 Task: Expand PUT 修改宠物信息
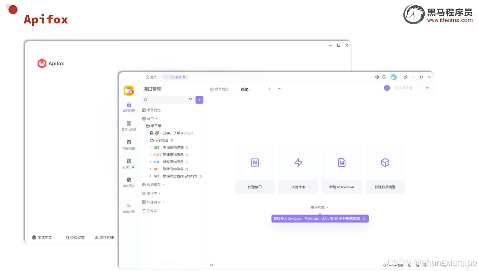151,162
